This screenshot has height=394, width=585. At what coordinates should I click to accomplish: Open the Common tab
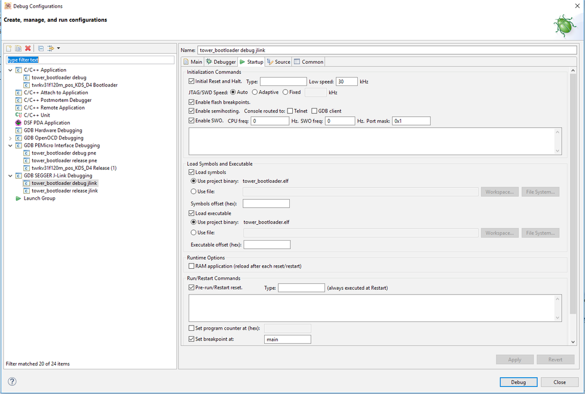309,62
